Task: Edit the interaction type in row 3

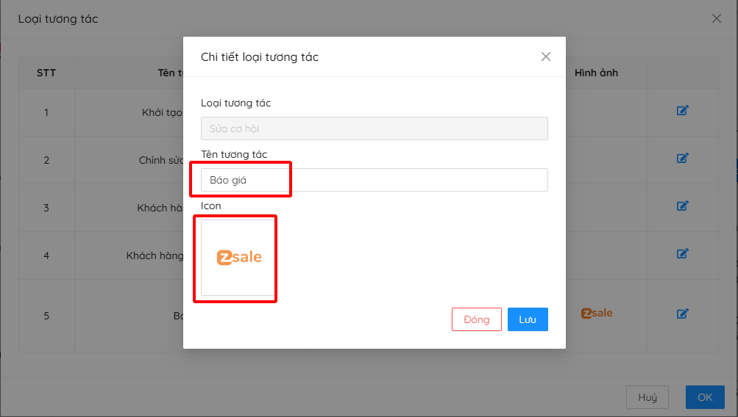Action: (x=682, y=206)
